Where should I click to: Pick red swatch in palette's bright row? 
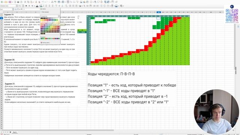point(48,20)
